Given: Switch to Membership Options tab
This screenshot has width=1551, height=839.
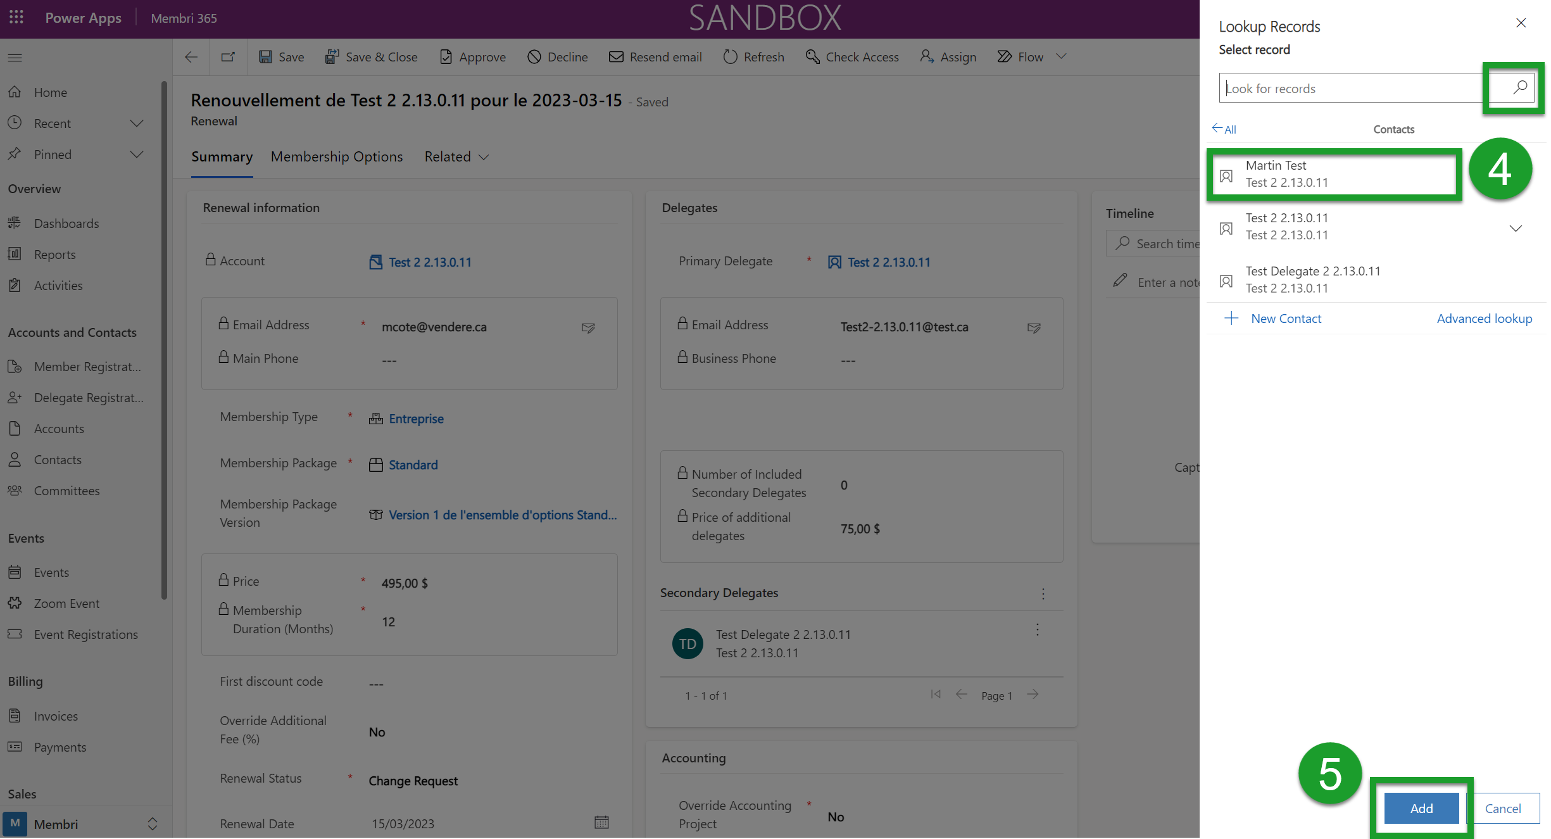Looking at the screenshot, I should [336, 157].
